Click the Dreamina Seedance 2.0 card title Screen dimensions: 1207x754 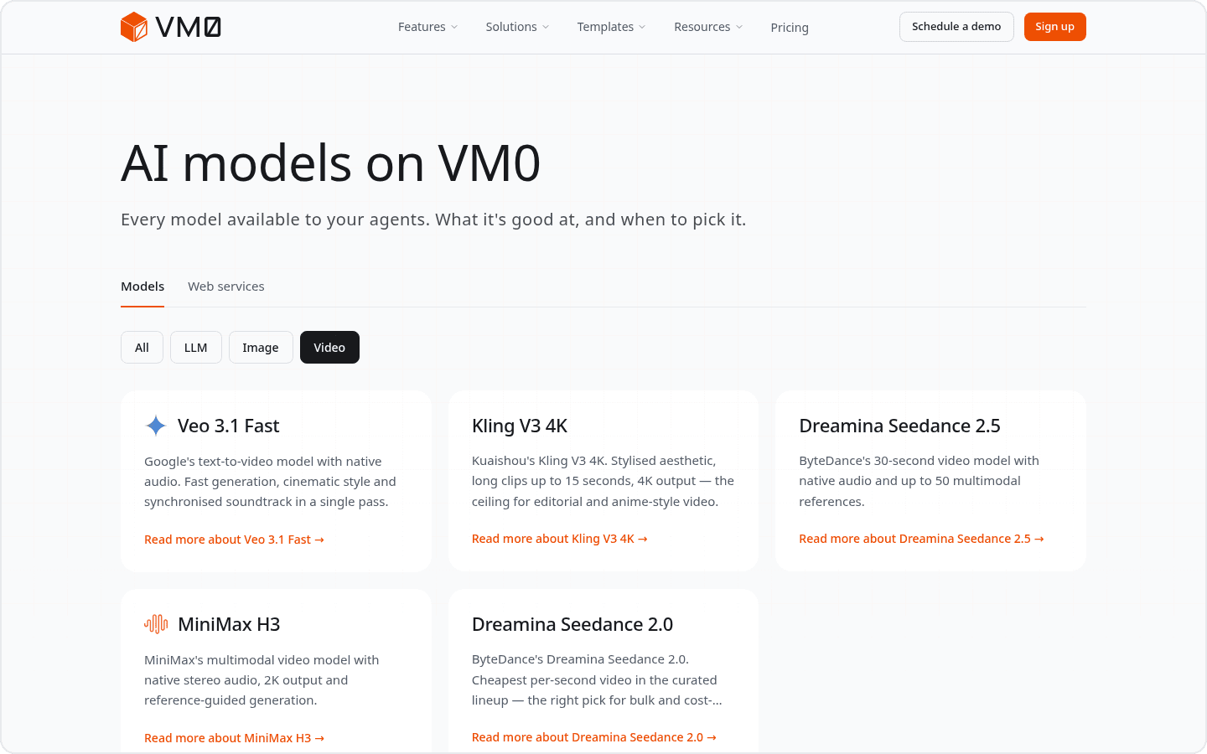[572, 624]
